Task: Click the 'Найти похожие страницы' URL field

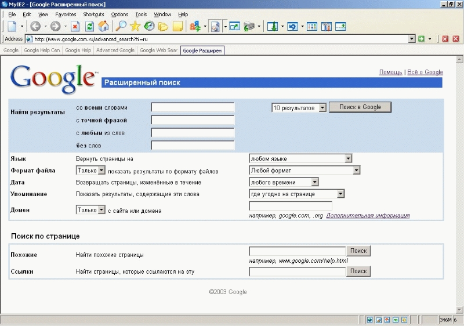Action: [298, 251]
